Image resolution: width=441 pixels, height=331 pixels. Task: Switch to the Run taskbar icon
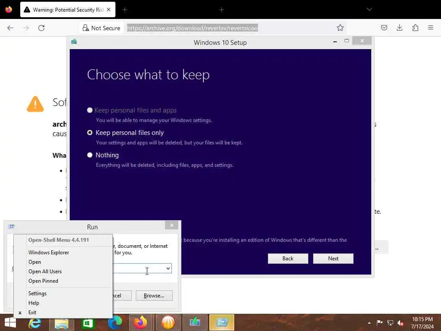coord(222,322)
